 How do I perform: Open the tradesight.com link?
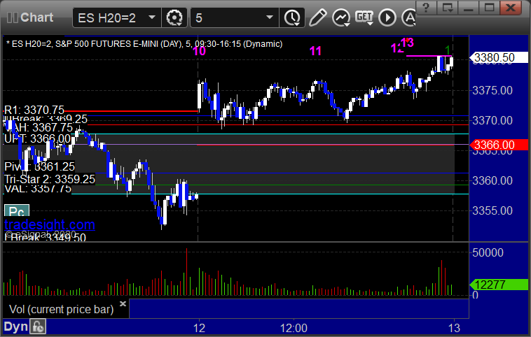point(50,224)
